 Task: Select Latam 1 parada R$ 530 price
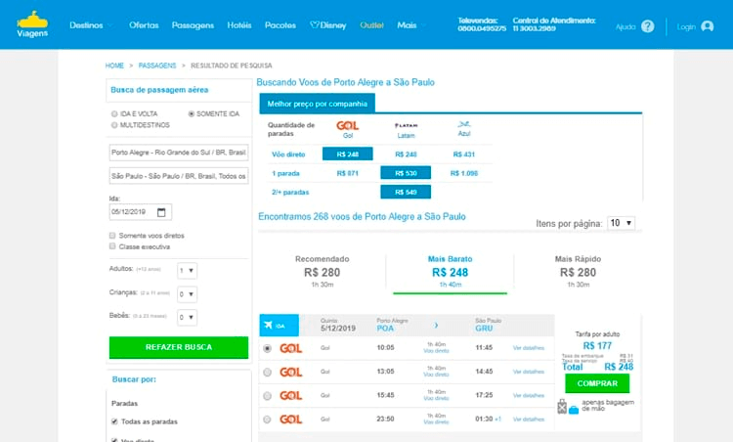[406, 173]
